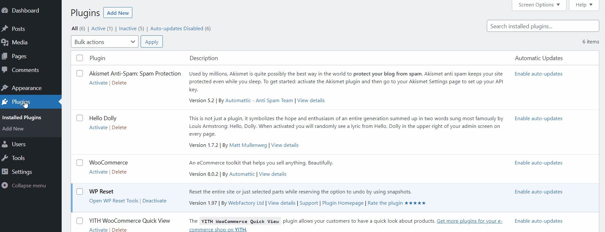Activate the Akismet Anti-Spam plugin

(98, 83)
